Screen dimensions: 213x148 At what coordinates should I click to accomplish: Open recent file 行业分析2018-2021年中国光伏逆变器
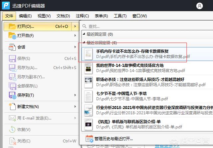tap(147, 110)
